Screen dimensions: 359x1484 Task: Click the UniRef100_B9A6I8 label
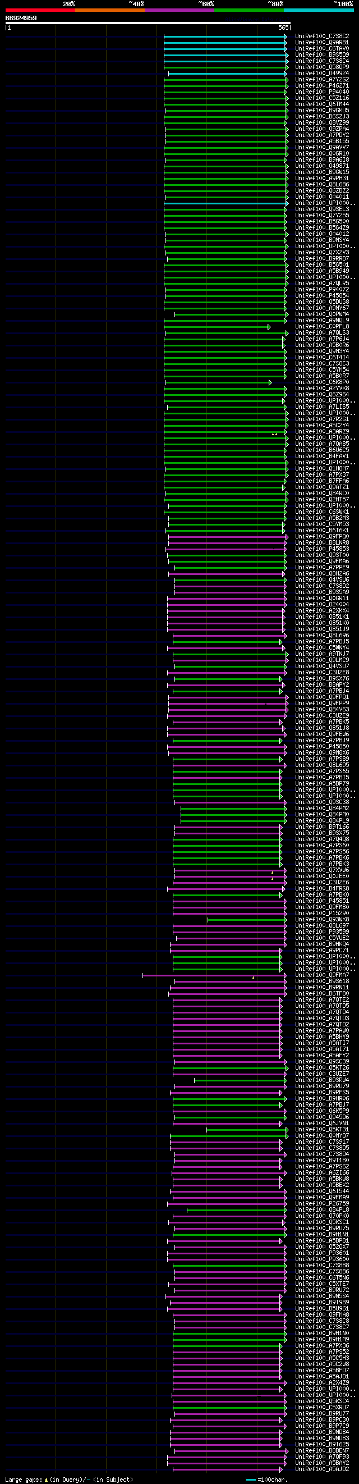pyautogui.click(x=322, y=159)
